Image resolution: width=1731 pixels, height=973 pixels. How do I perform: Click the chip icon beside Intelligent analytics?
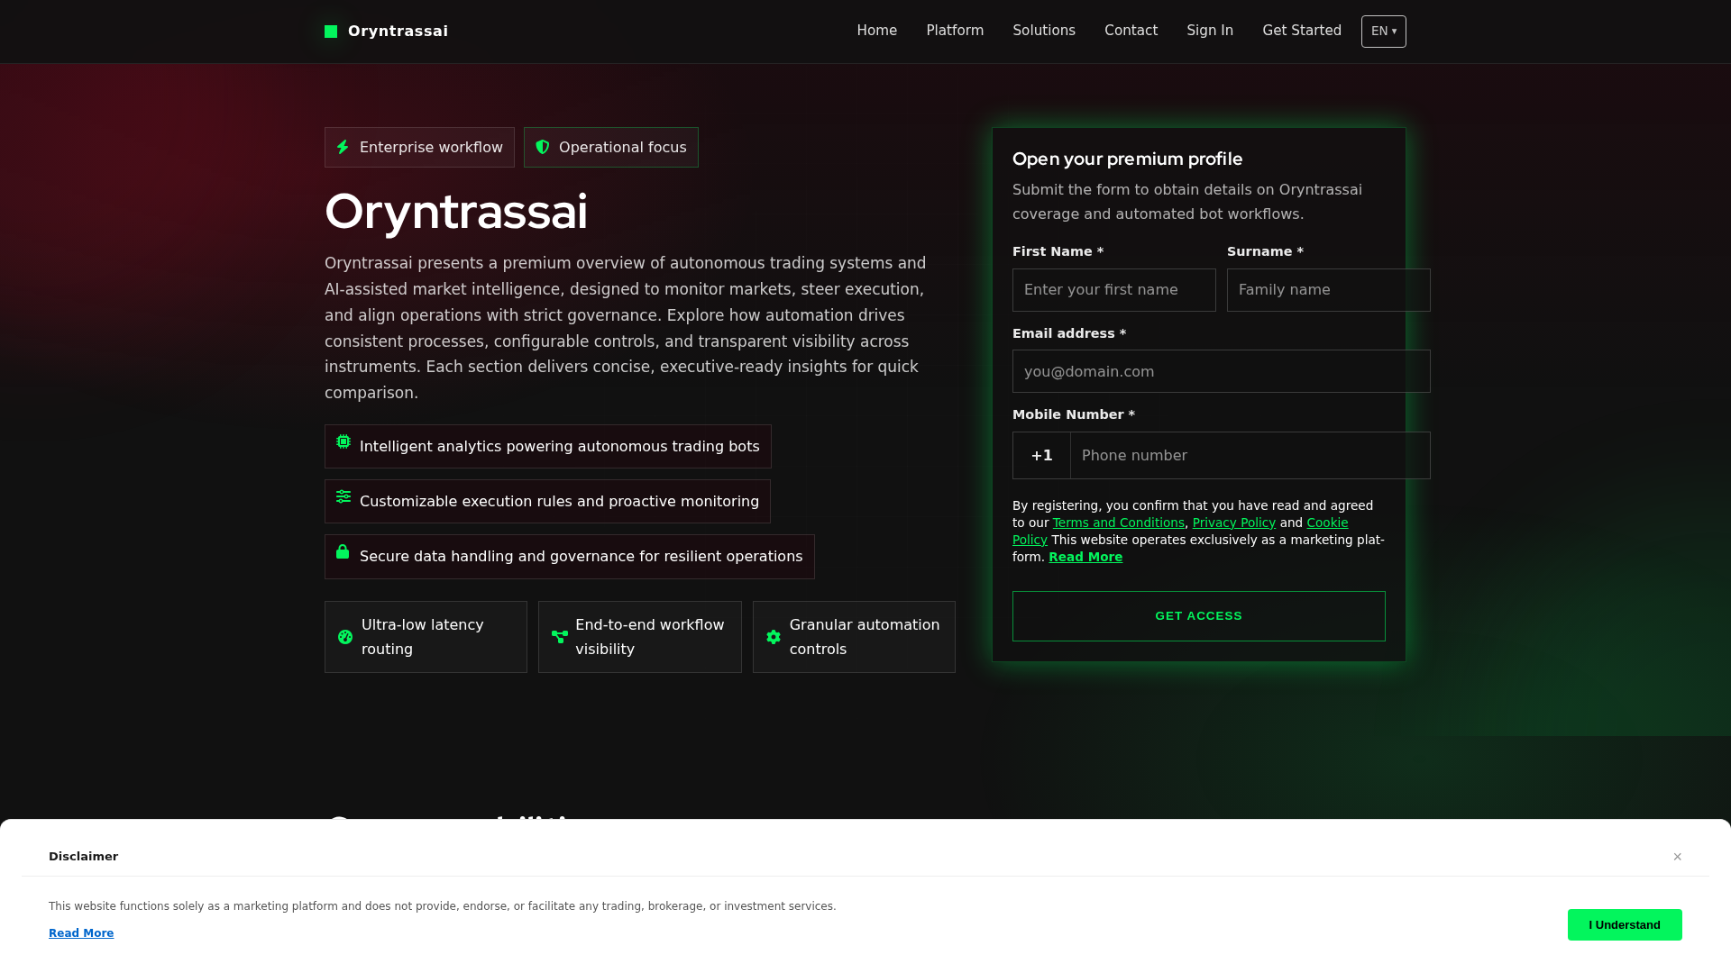(343, 441)
